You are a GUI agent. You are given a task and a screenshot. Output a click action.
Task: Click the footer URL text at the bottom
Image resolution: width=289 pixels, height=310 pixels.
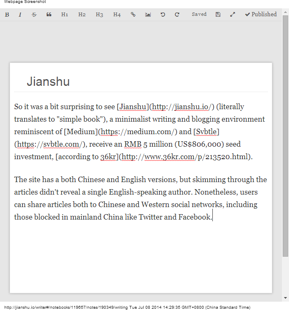pyautogui.click(x=127, y=307)
